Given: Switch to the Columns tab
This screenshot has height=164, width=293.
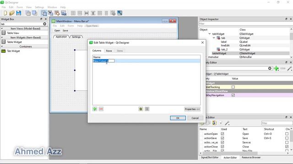Looking at the screenshot, I should click(x=97, y=51).
